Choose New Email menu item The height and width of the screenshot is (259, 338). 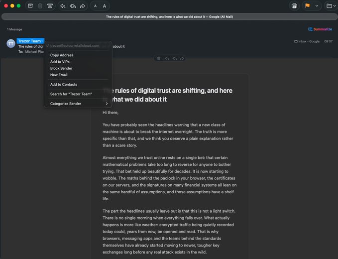pos(59,75)
